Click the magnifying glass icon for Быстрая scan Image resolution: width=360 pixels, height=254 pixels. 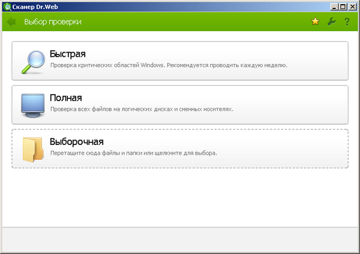click(33, 62)
